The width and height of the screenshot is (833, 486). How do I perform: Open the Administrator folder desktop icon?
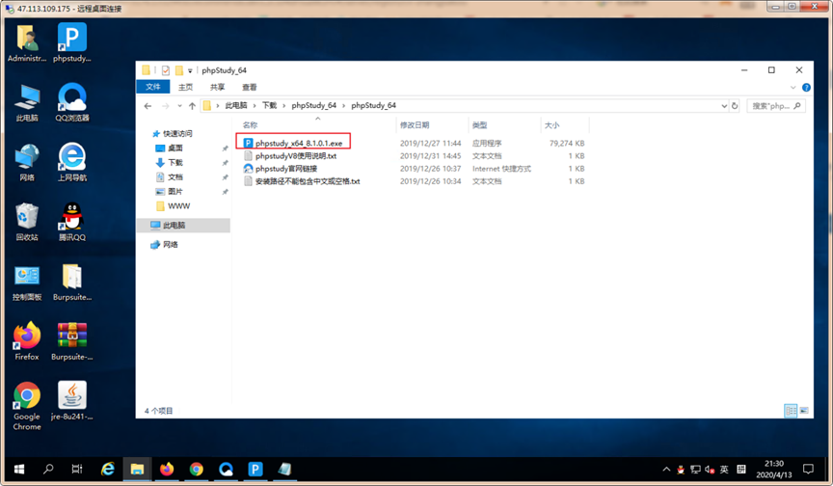(x=27, y=43)
